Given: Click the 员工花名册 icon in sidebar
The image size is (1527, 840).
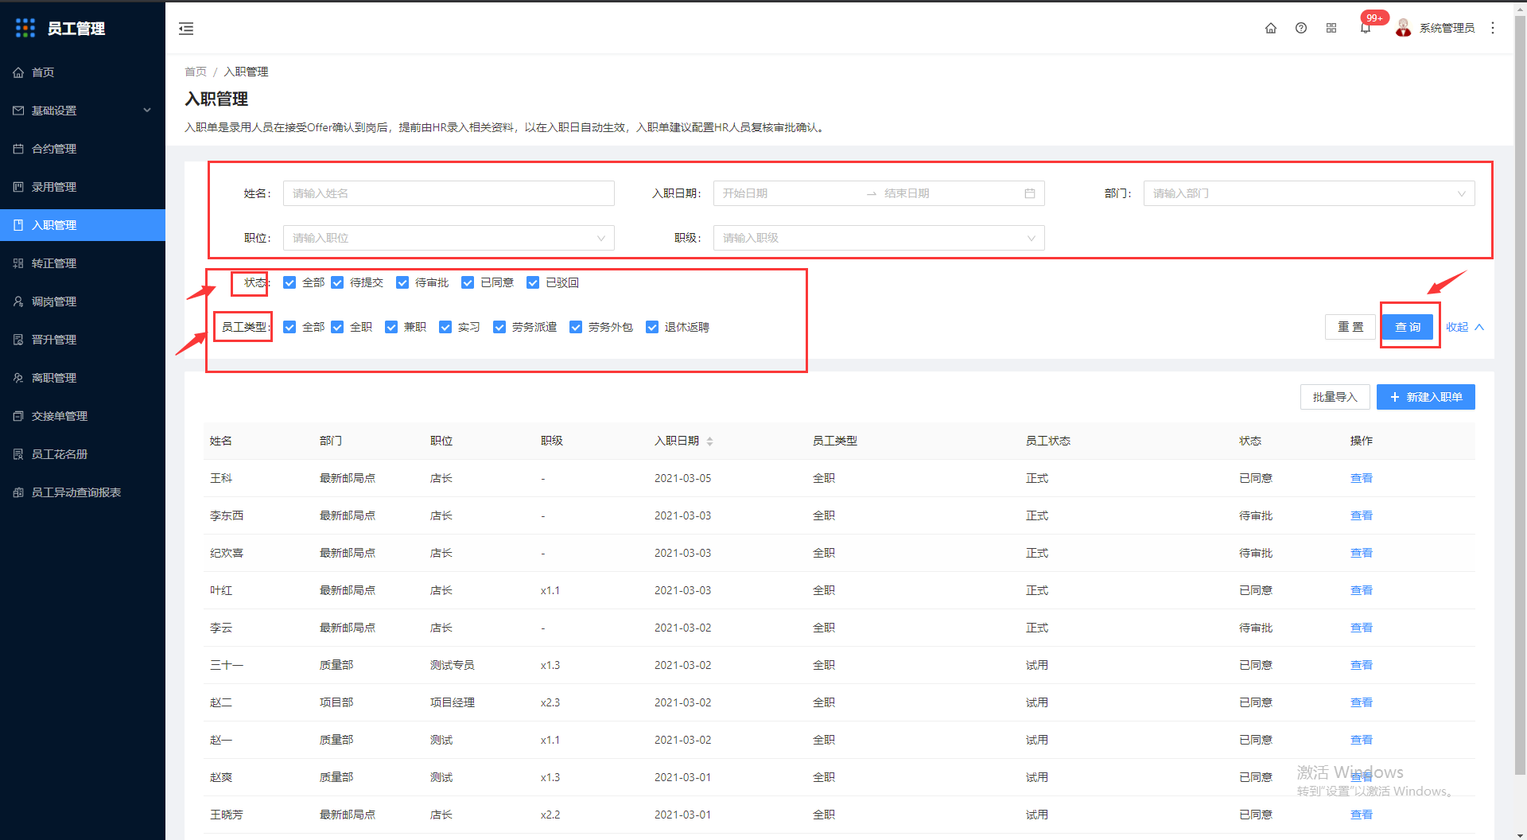Looking at the screenshot, I should (x=18, y=454).
